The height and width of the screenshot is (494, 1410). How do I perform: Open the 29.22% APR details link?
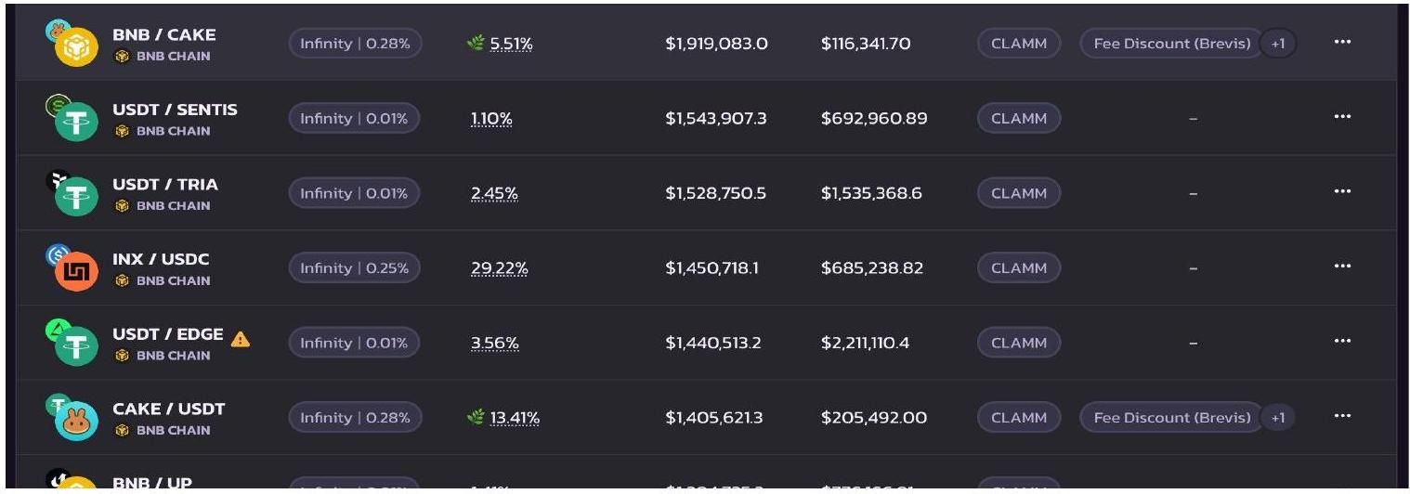point(500,268)
